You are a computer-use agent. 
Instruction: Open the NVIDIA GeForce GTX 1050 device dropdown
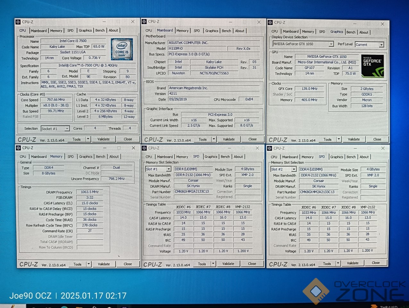pos(331,44)
